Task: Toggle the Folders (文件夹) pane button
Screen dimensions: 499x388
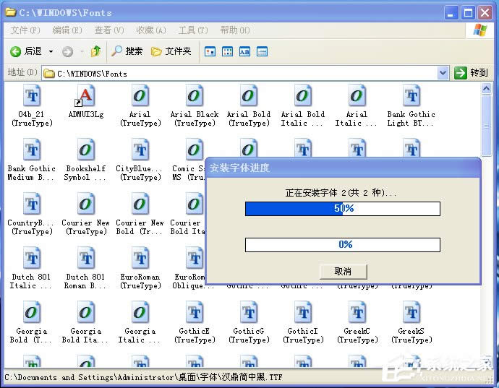Action: point(171,51)
